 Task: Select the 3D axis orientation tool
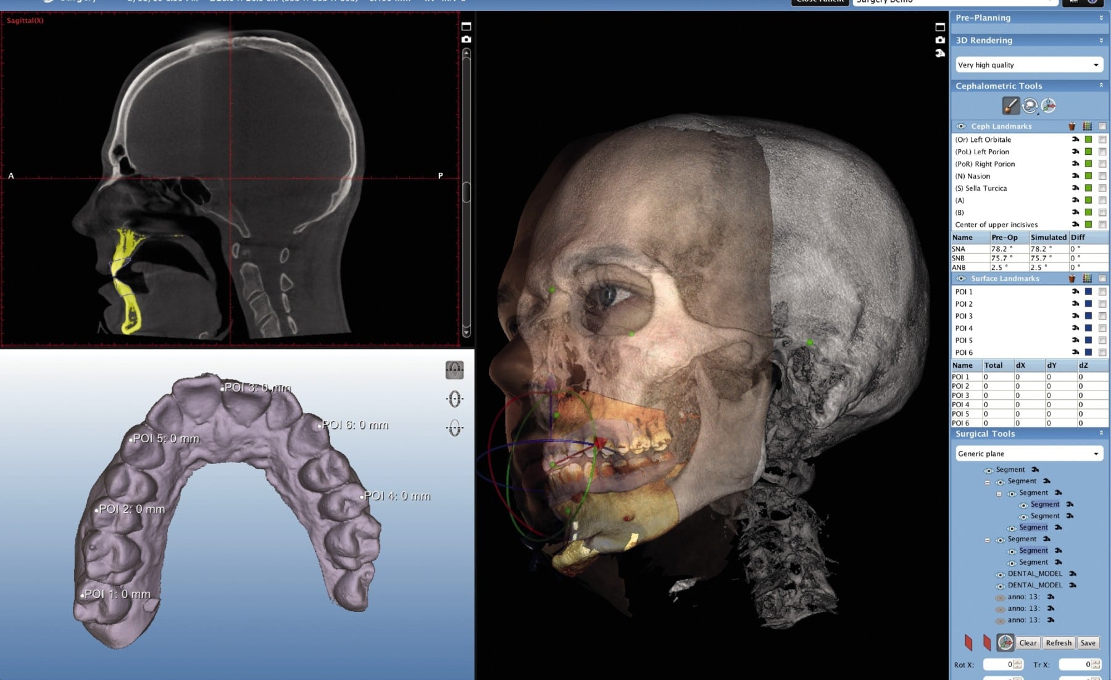click(x=1048, y=106)
